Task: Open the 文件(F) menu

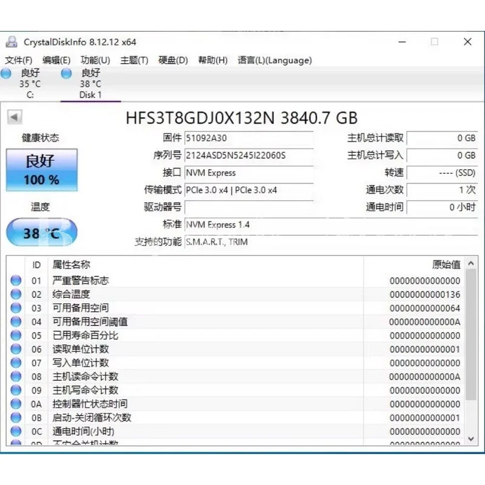Action: (19, 60)
